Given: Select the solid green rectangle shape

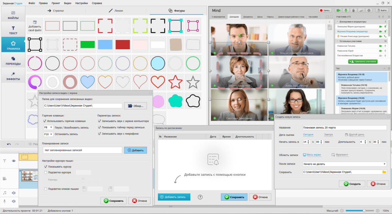Looking at the screenshot, I should point(87,45).
